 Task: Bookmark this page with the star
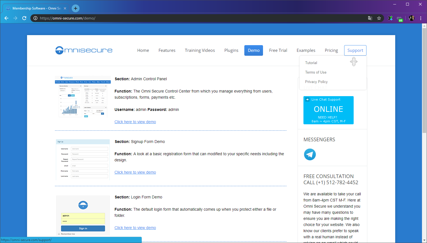click(379, 18)
